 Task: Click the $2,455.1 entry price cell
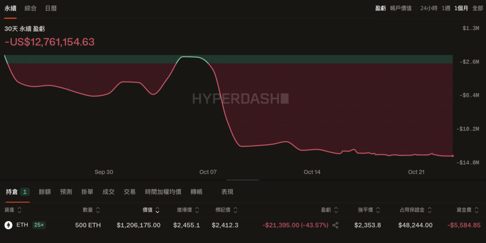(x=186, y=225)
